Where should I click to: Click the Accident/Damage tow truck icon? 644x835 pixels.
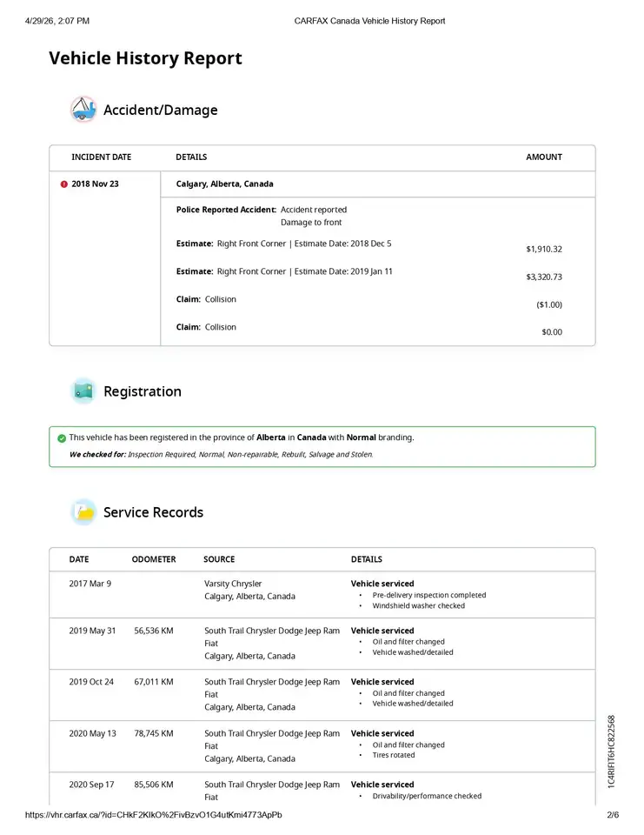tap(83, 110)
